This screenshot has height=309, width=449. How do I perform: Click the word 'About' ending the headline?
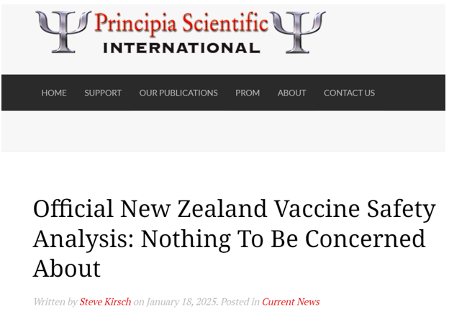click(x=67, y=269)
